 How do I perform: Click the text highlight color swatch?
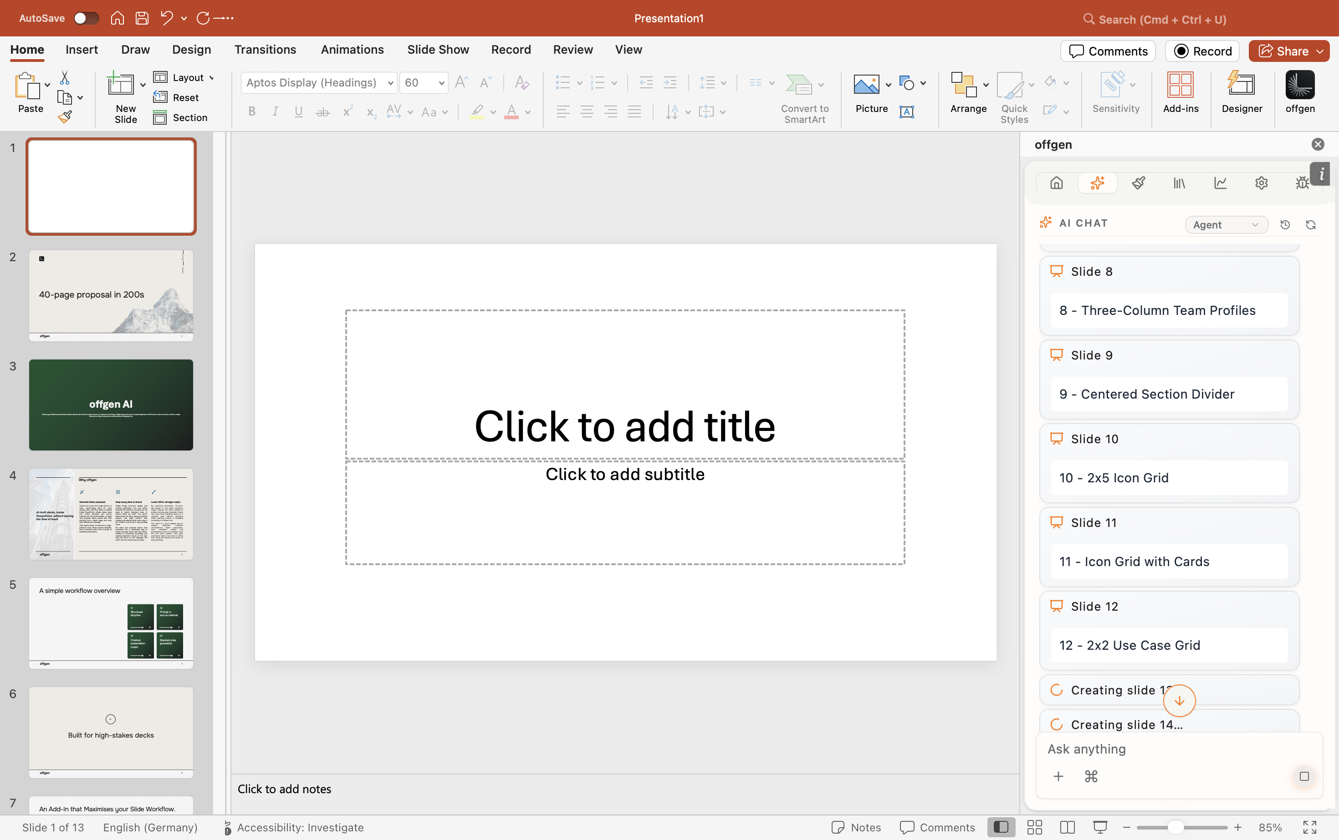point(476,111)
